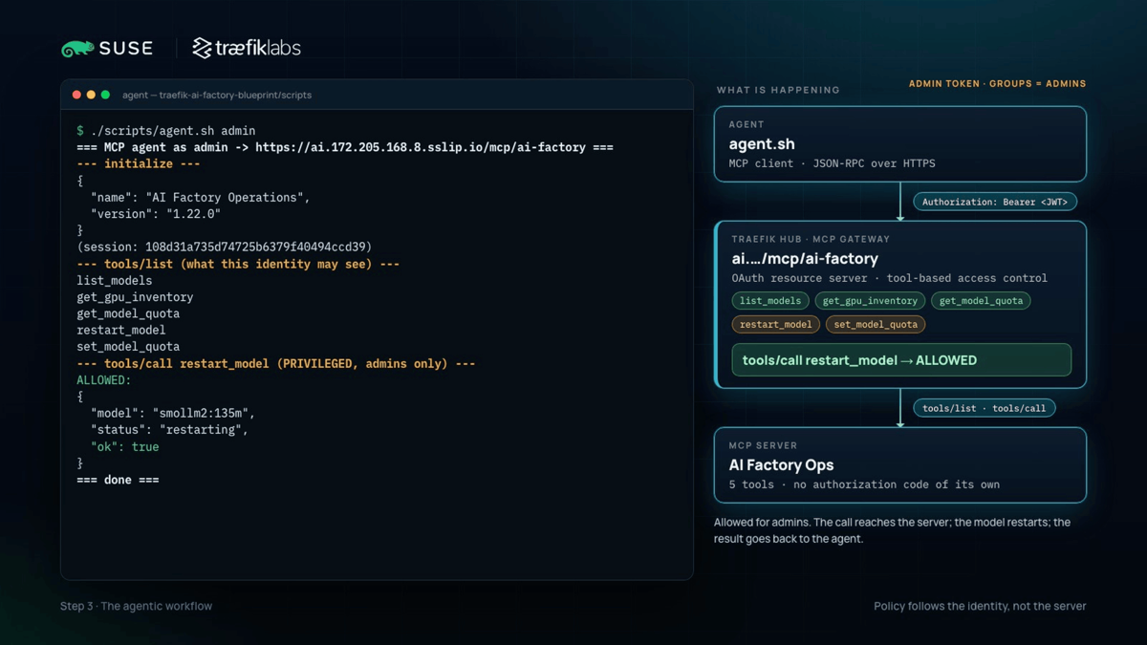Click the 'AI Factory Ops' server title
The image size is (1147, 645).
tap(781, 465)
